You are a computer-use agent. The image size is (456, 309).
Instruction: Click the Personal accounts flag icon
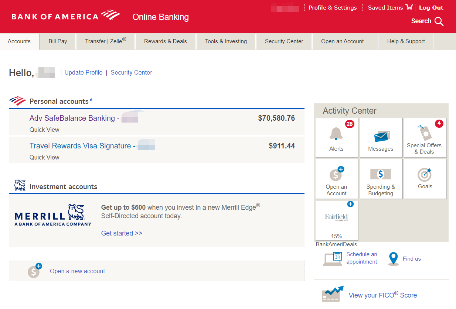[x=17, y=101]
